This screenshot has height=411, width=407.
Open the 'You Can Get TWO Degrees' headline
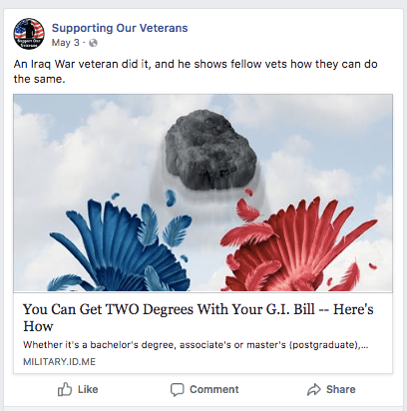point(199,317)
